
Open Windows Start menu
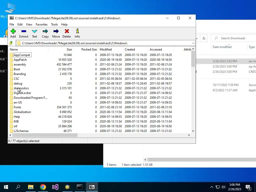coord(6,187)
